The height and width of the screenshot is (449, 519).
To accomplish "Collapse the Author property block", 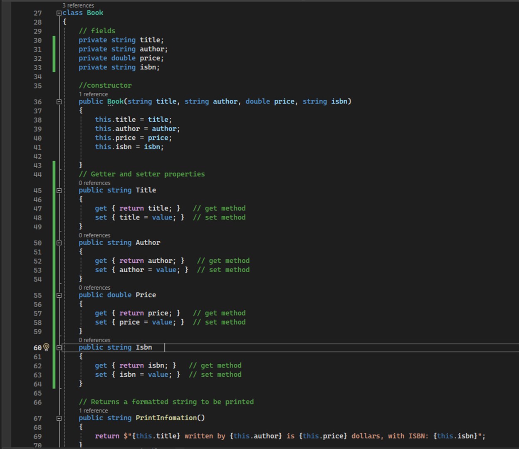I will (59, 243).
